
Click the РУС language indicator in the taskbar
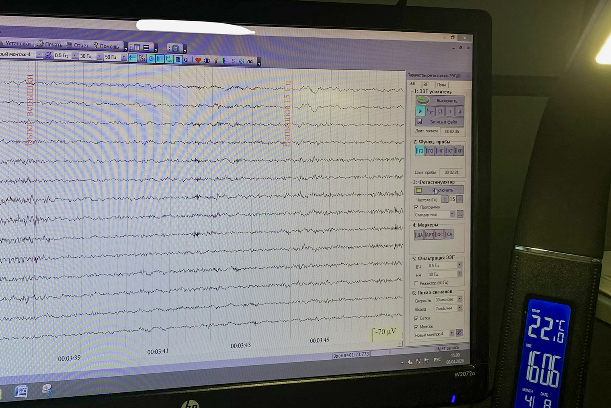[437, 359]
